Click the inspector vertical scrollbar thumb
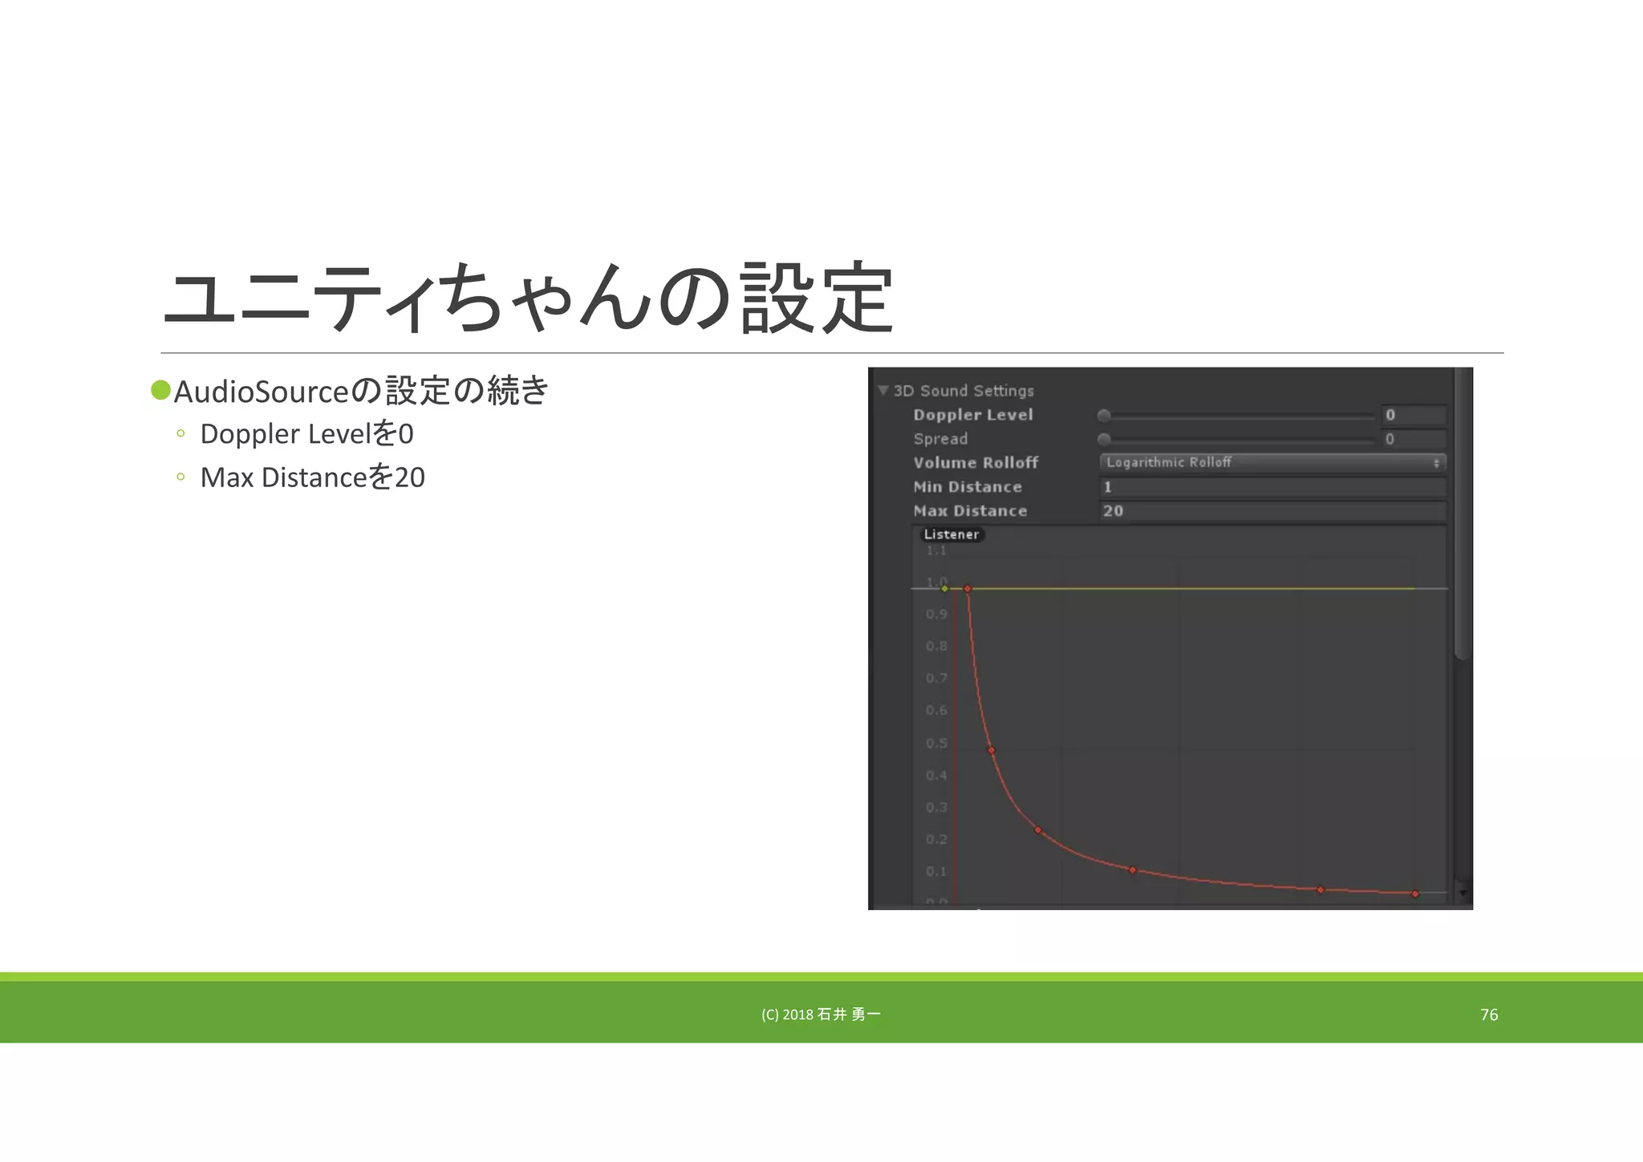 [1462, 514]
